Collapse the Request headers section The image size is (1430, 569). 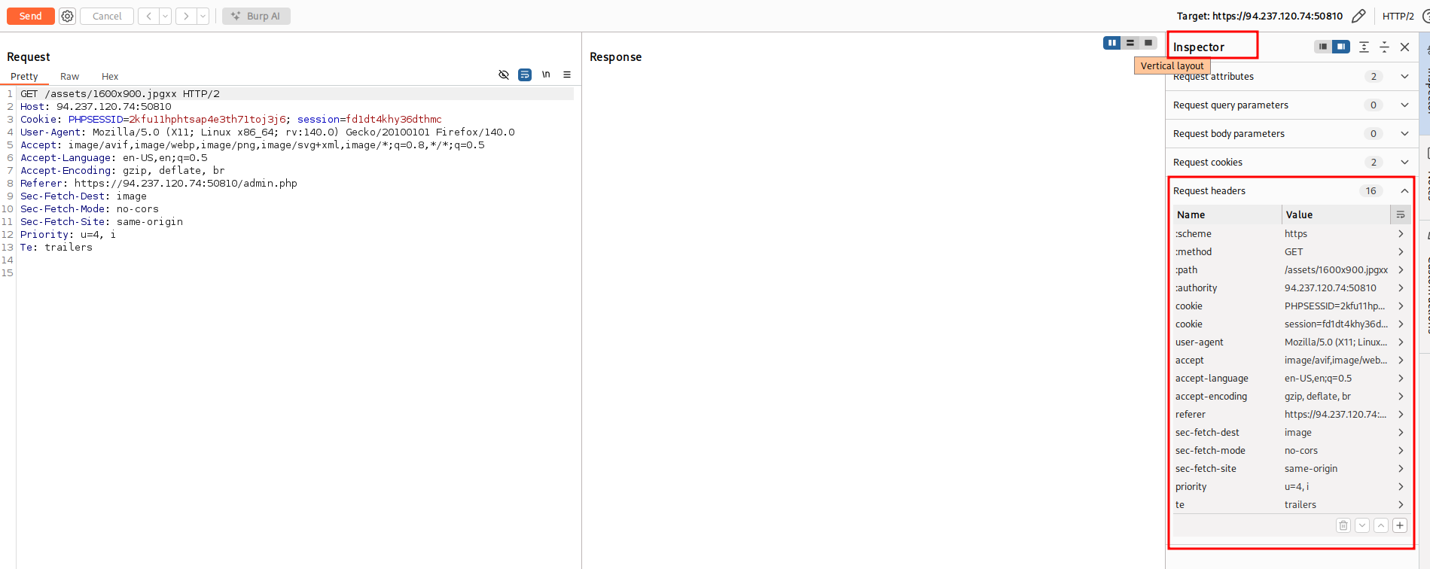coord(1404,191)
